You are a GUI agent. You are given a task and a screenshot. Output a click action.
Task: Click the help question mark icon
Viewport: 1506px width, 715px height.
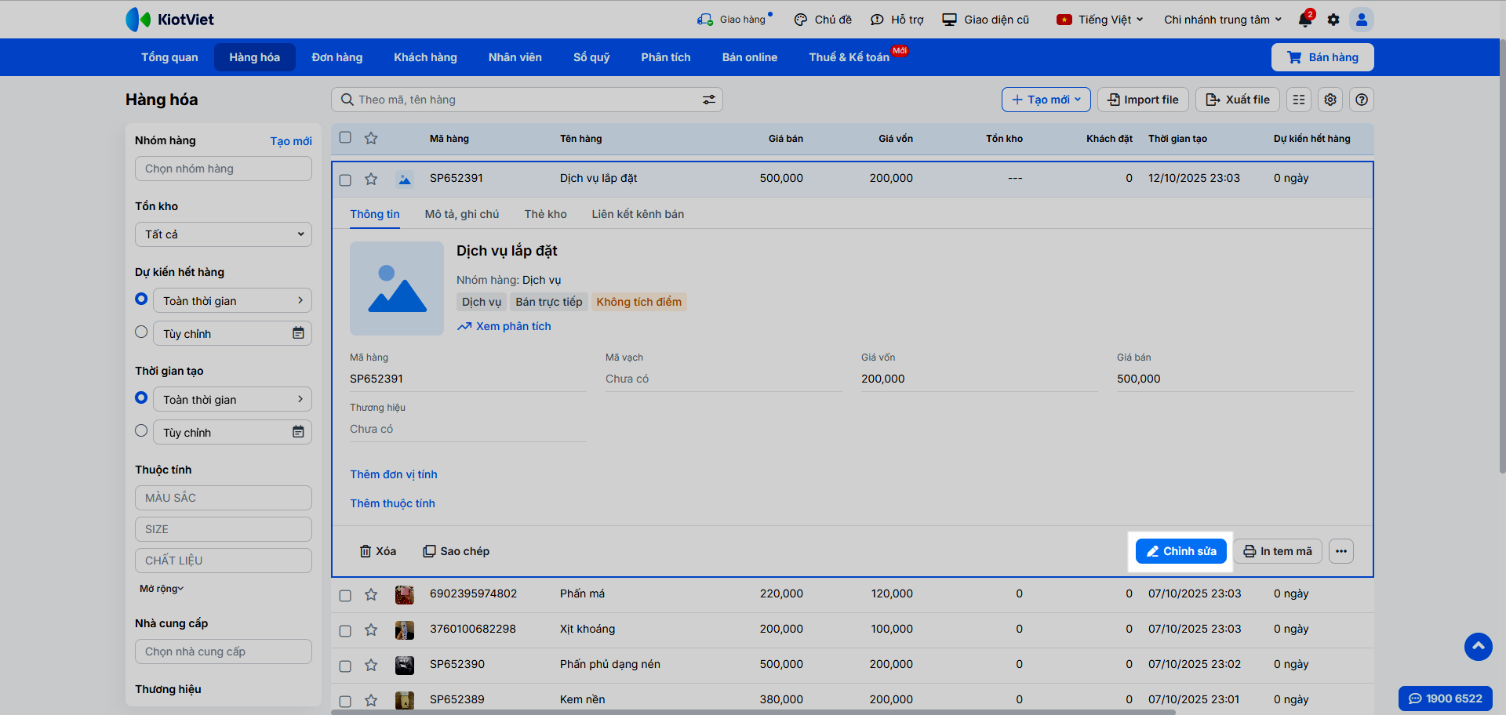1362,100
